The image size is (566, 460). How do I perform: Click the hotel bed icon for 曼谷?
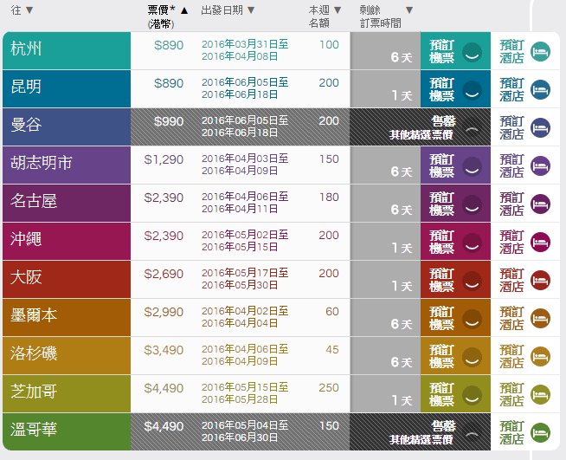point(540,127)
